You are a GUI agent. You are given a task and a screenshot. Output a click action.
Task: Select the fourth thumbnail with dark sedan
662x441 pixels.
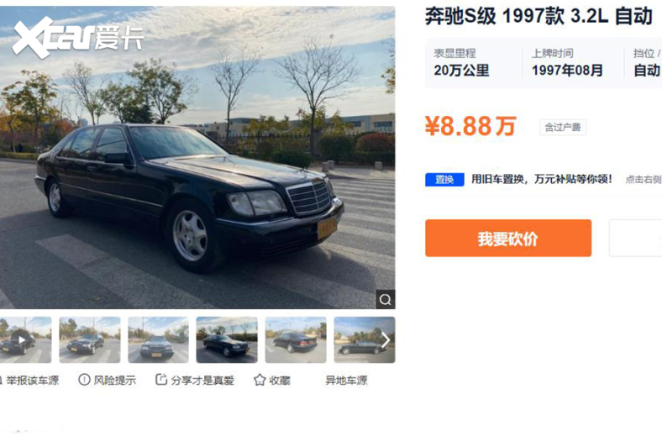227,339
